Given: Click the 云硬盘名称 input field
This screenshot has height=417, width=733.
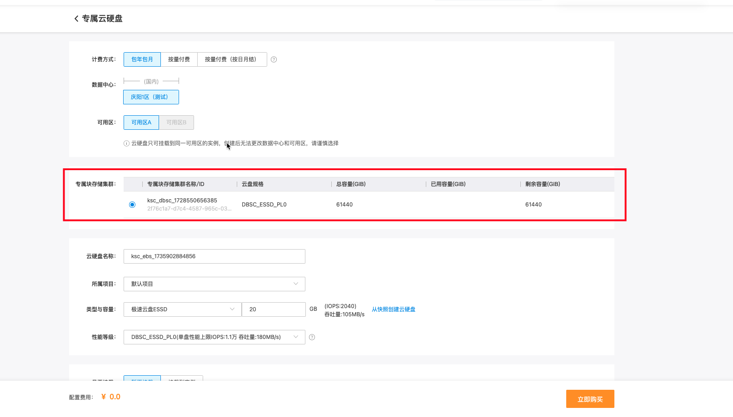Looking at the screenshot, I should (214, 256).
